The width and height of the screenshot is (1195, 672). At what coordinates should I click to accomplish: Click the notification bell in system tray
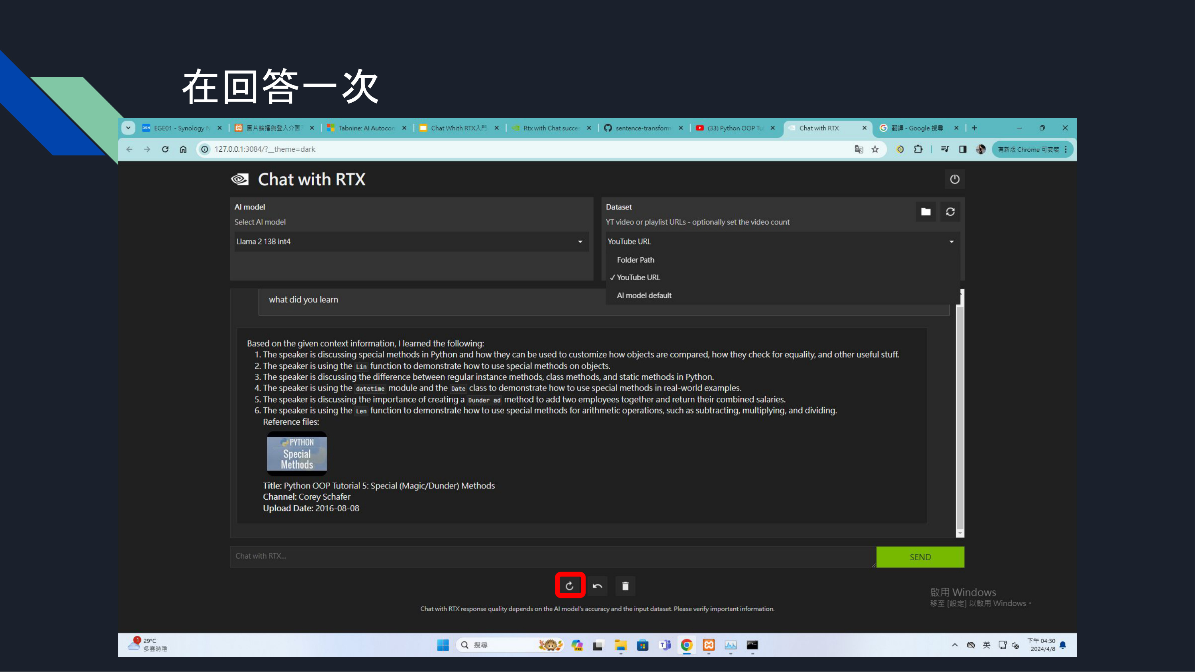pyautogui.click(x=1063, y=645)
